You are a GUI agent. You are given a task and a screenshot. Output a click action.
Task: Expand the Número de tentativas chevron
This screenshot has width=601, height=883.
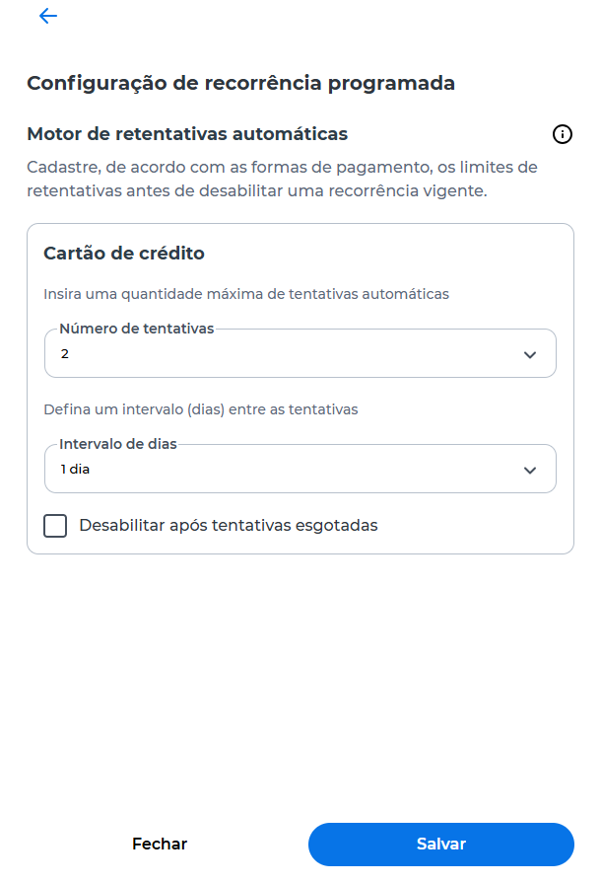tap(530, 355)
